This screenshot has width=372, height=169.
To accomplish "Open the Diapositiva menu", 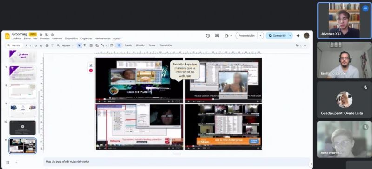I will click(x=71, y=39).
